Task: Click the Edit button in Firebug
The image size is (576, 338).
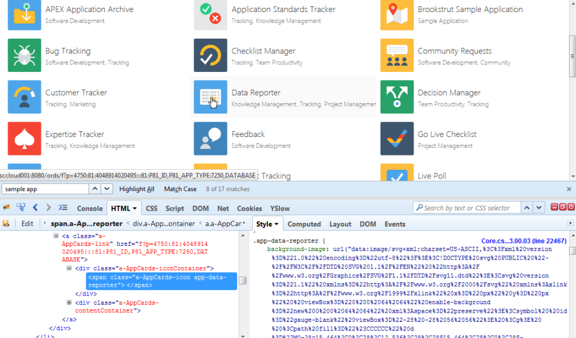Action: (x=26, y=224)
